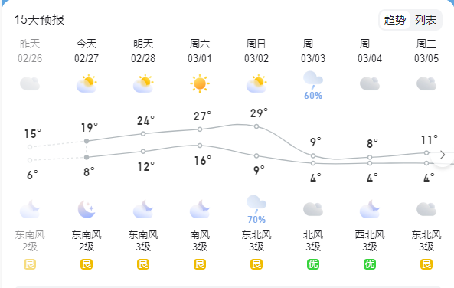
Task: Click yesterday's cloudy daytime icon
Action: coord(30,83)
